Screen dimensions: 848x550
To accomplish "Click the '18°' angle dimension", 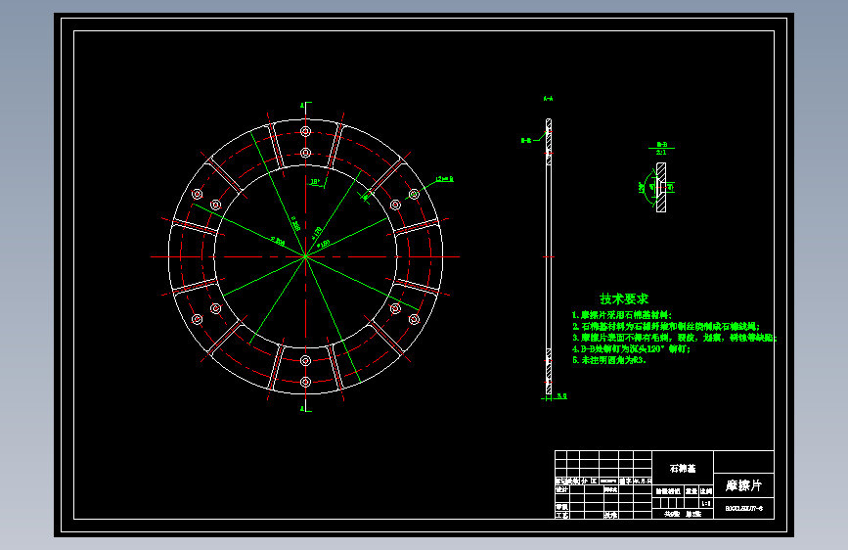I will click(315, 182).
